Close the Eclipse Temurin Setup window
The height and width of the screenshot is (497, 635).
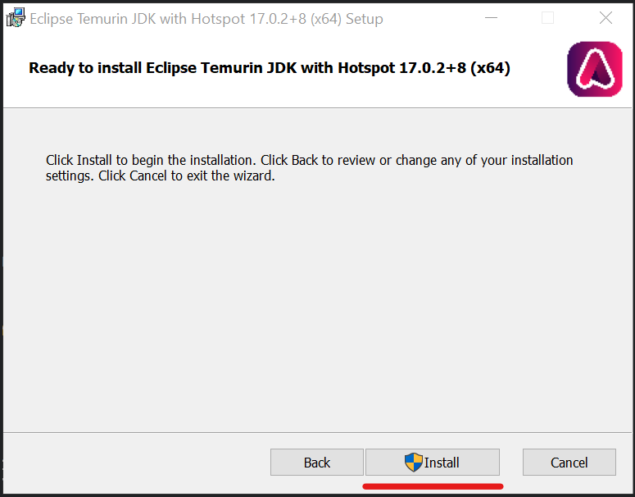point(606,18)
